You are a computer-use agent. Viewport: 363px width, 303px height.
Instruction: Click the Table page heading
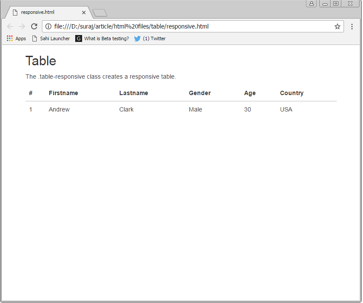click(41, 61)
